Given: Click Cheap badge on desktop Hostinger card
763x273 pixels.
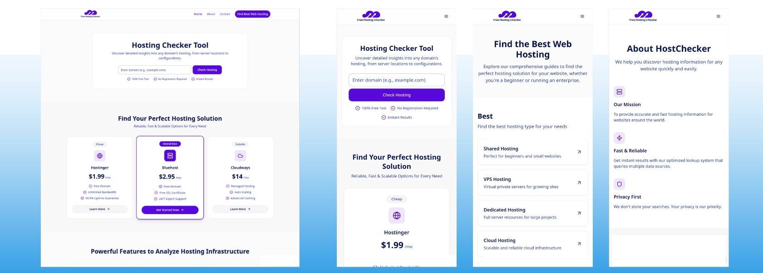Looking at the screenshot, I should pos(100,144).
